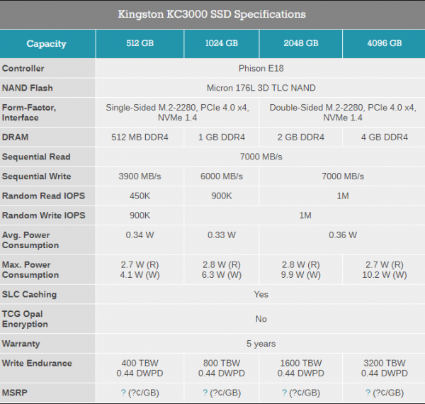Select the 1024 GB column header
The width and height of the screenshot is (425, 404).
point(222,43)
